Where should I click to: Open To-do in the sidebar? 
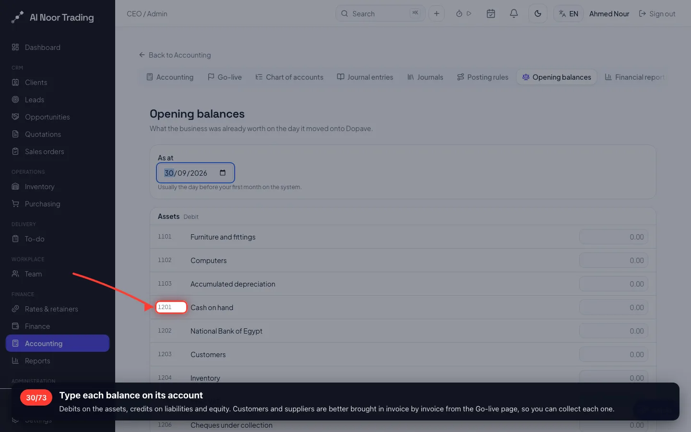coord(58,239)
